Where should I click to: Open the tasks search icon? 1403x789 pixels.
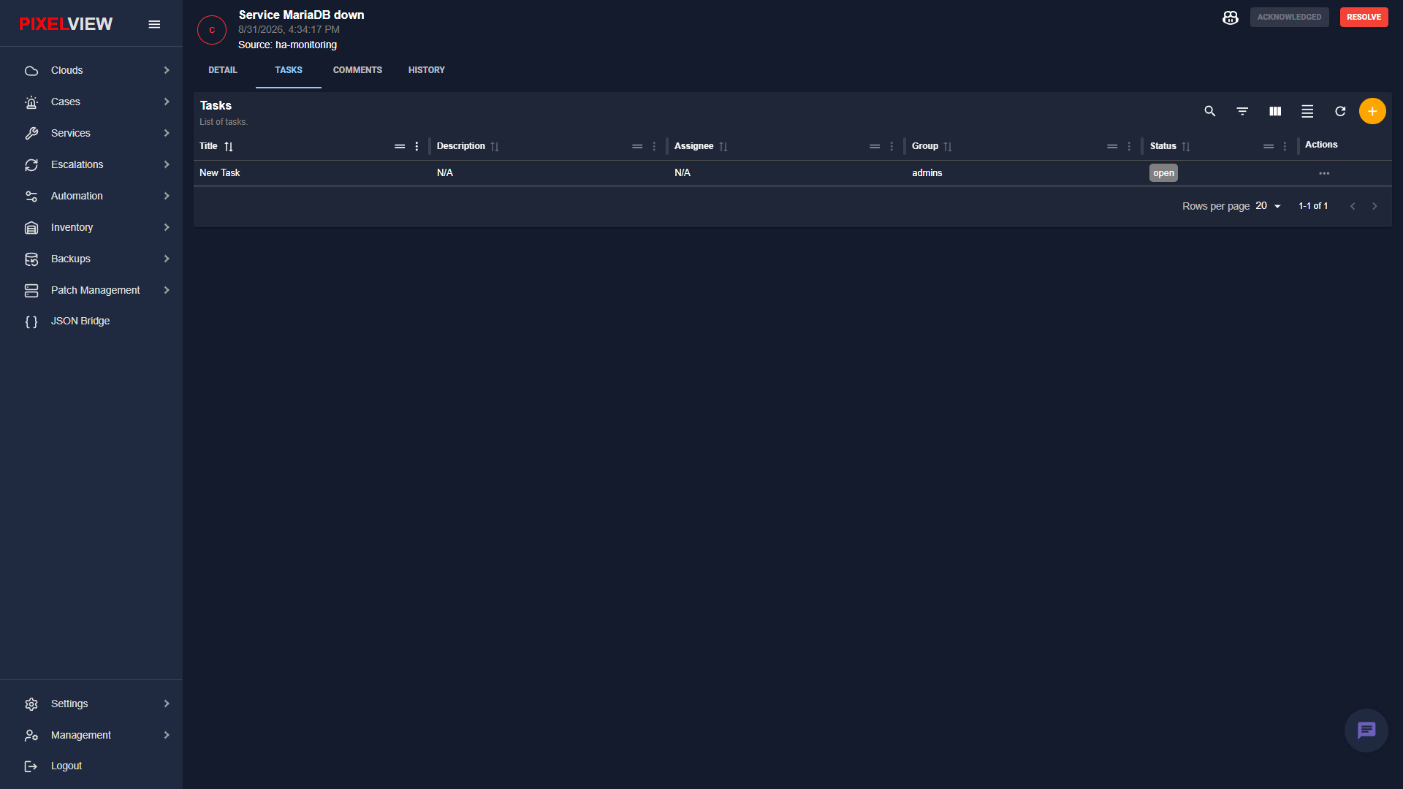[1210, 111]
